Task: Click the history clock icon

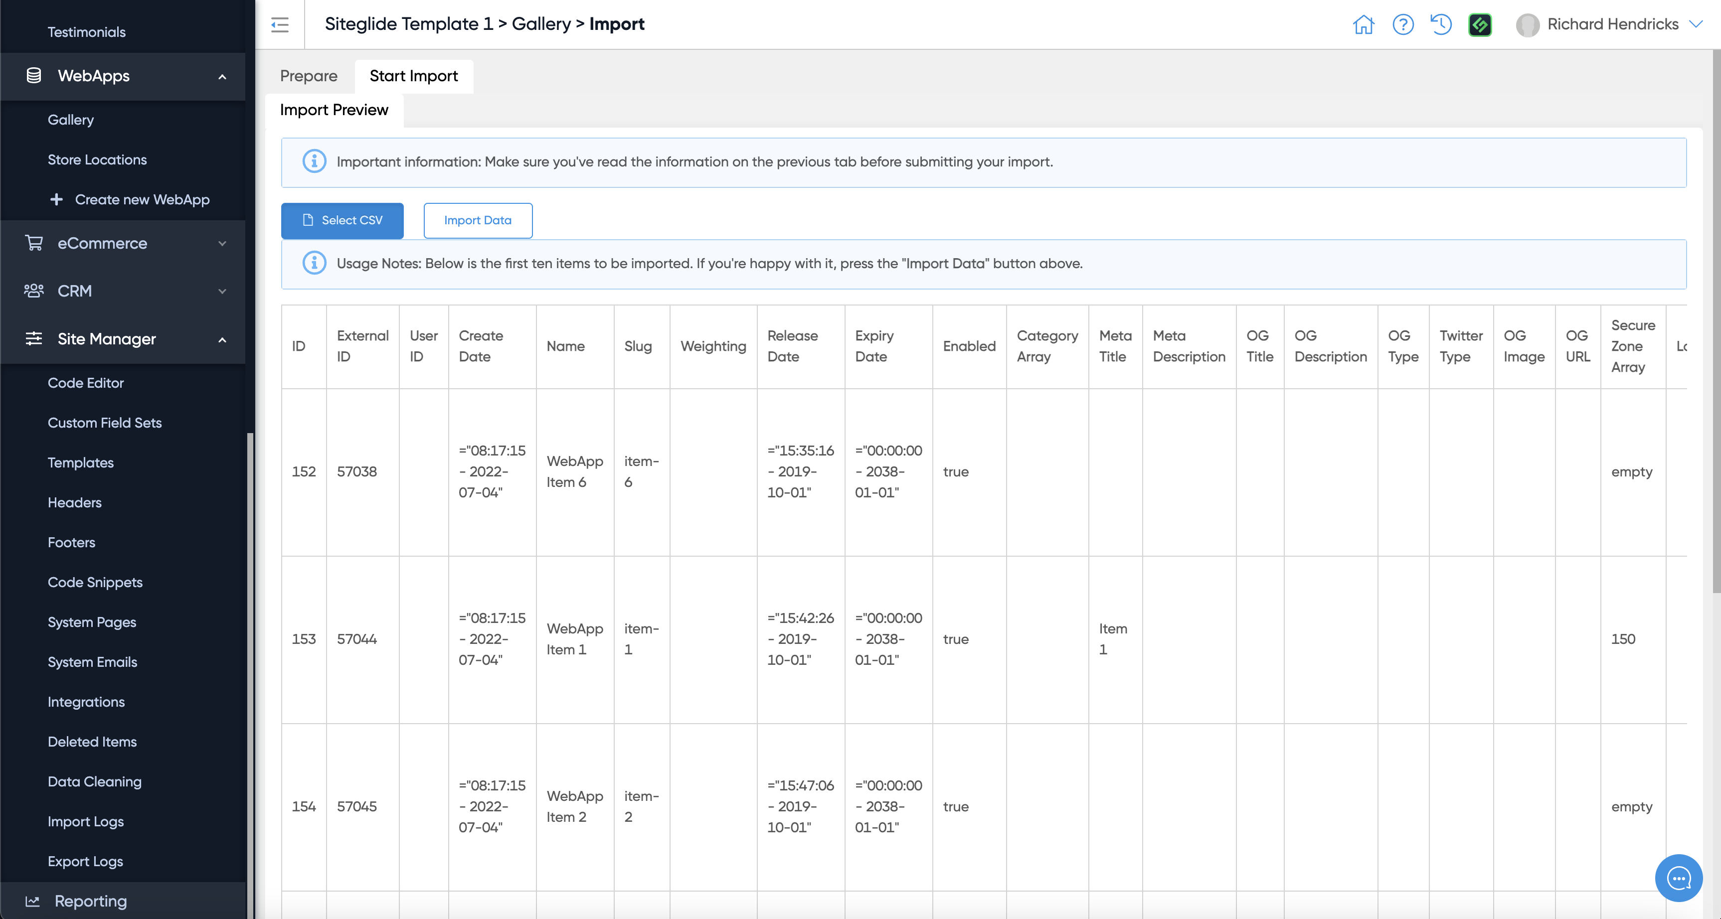Action: pos(1441,25)
